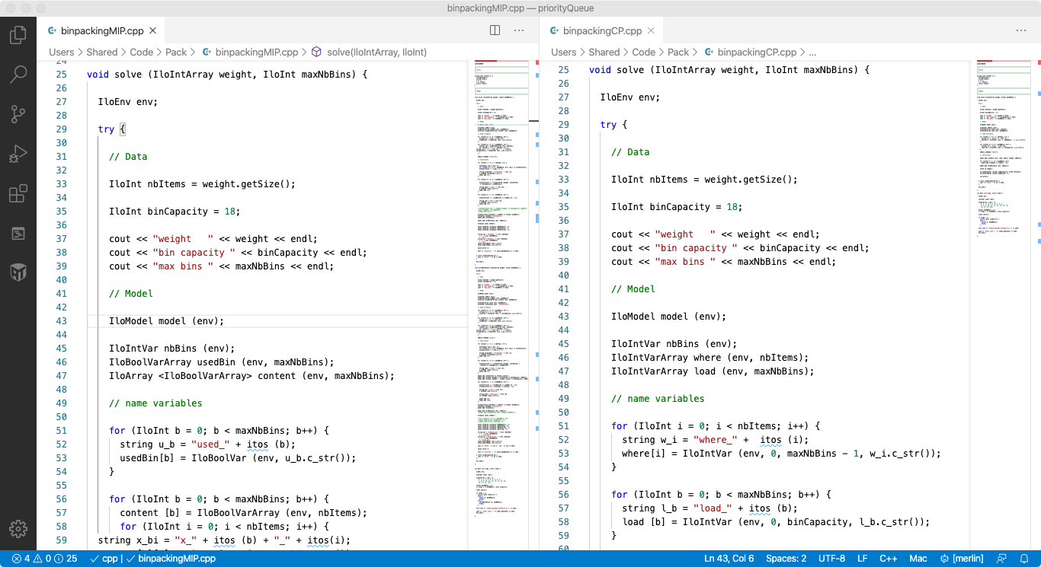Close the binpackingMIP.cpp tab
The height and width of the screenshot is (567, 1041).
152,31
